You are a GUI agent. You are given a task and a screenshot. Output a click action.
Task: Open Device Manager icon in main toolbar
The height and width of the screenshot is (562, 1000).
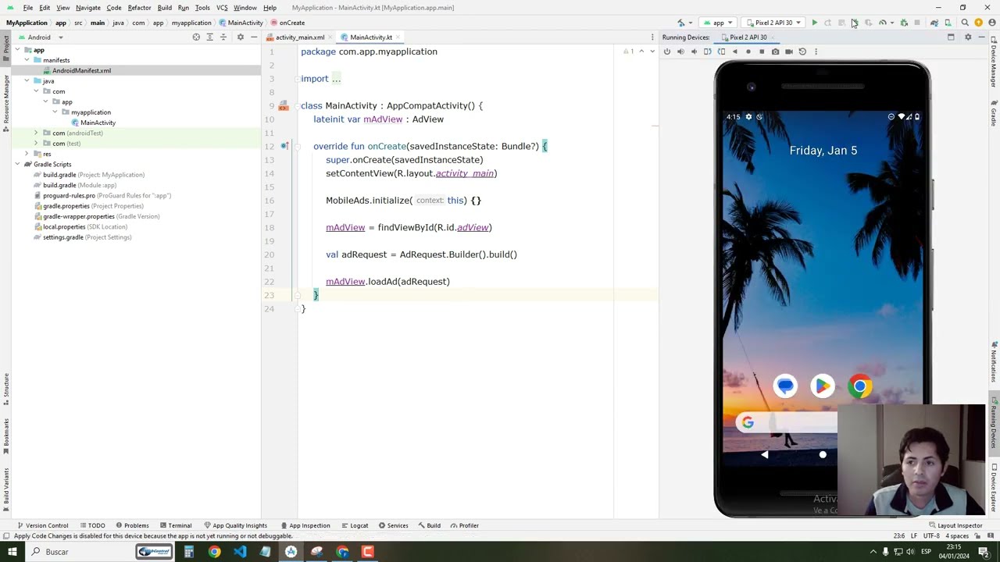coord(948,23)
